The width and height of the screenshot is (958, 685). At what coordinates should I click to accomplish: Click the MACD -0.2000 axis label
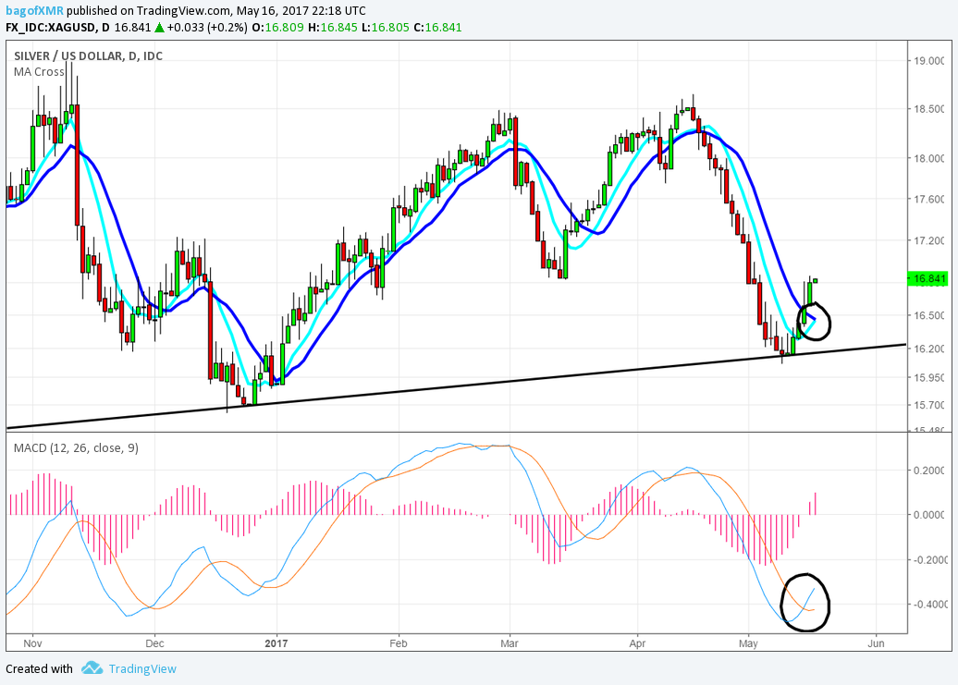click(x=928, y=560)
